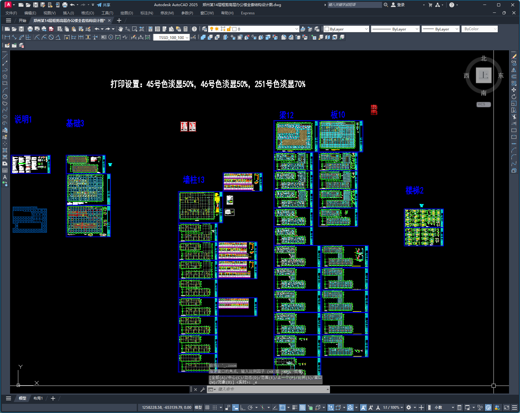Switch to the 开始 start tab

23,20
